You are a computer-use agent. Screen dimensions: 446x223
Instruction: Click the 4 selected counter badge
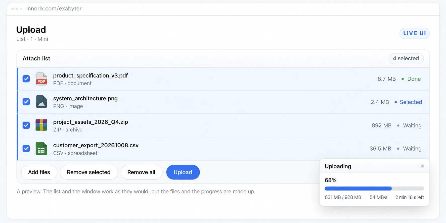point(406,59)
